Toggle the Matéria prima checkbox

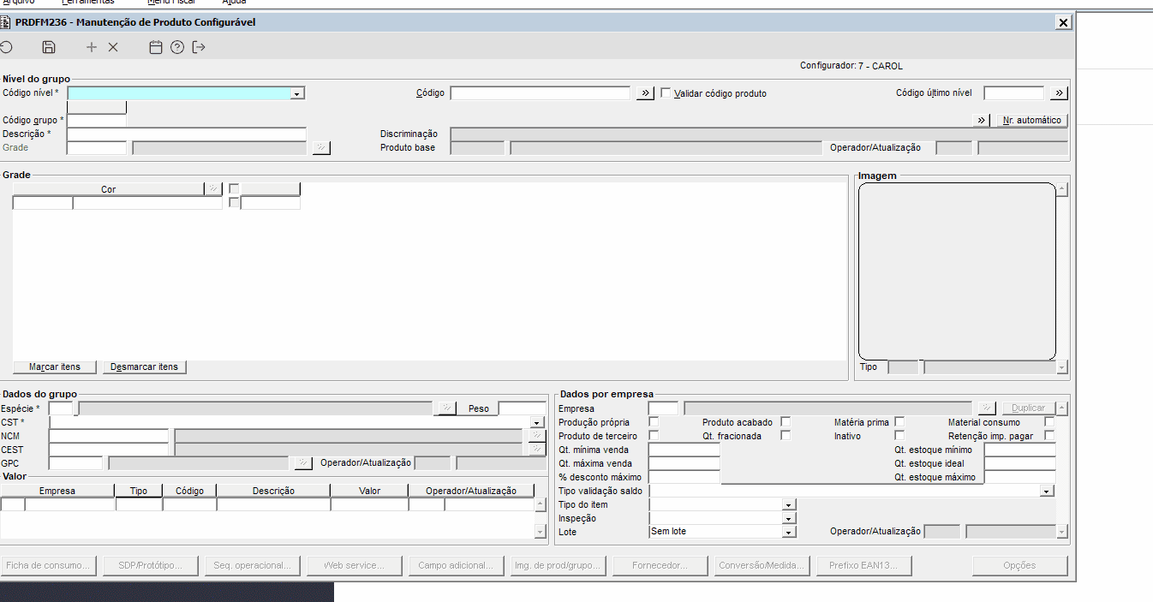click(x=899, y=422)
